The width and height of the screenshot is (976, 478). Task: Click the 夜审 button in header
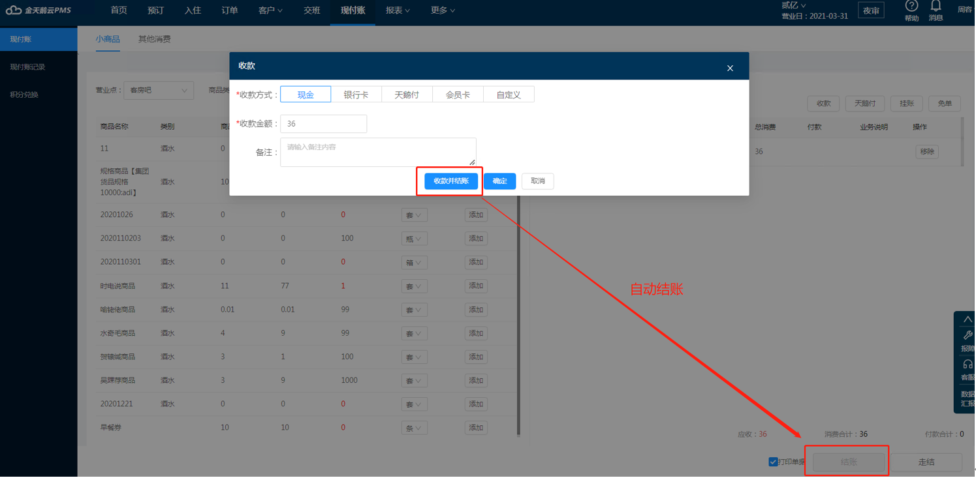pyautogui.click(x=871, y=10)
